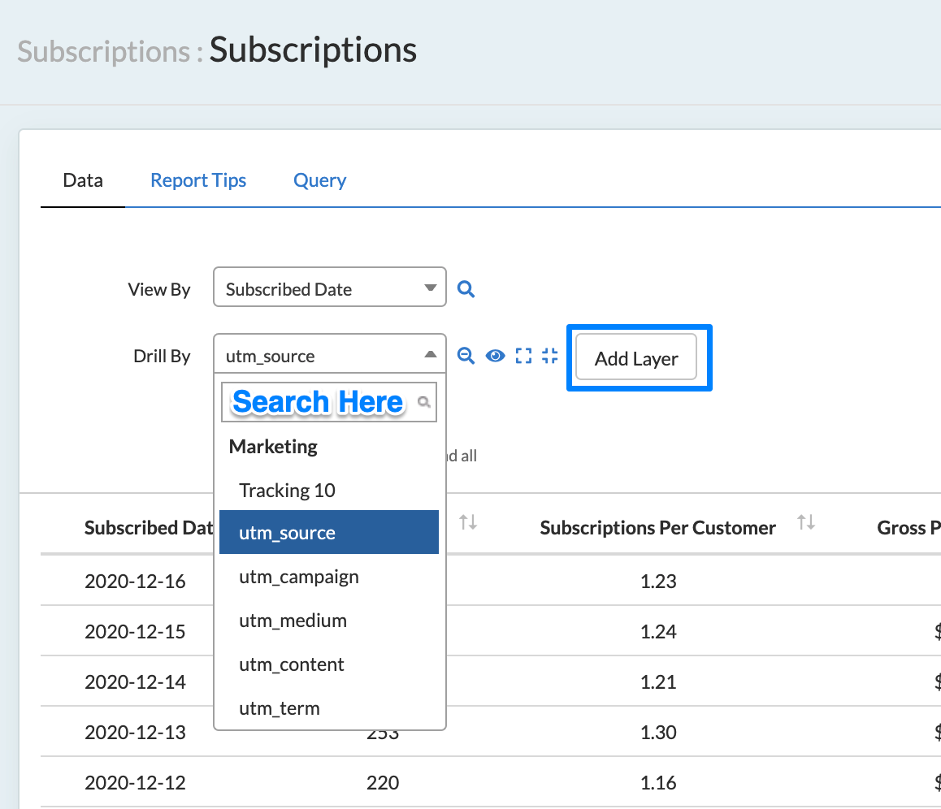The image size is (941, 809).
Task: Pick the Tracking 10 option
Action: coord(287,490)
